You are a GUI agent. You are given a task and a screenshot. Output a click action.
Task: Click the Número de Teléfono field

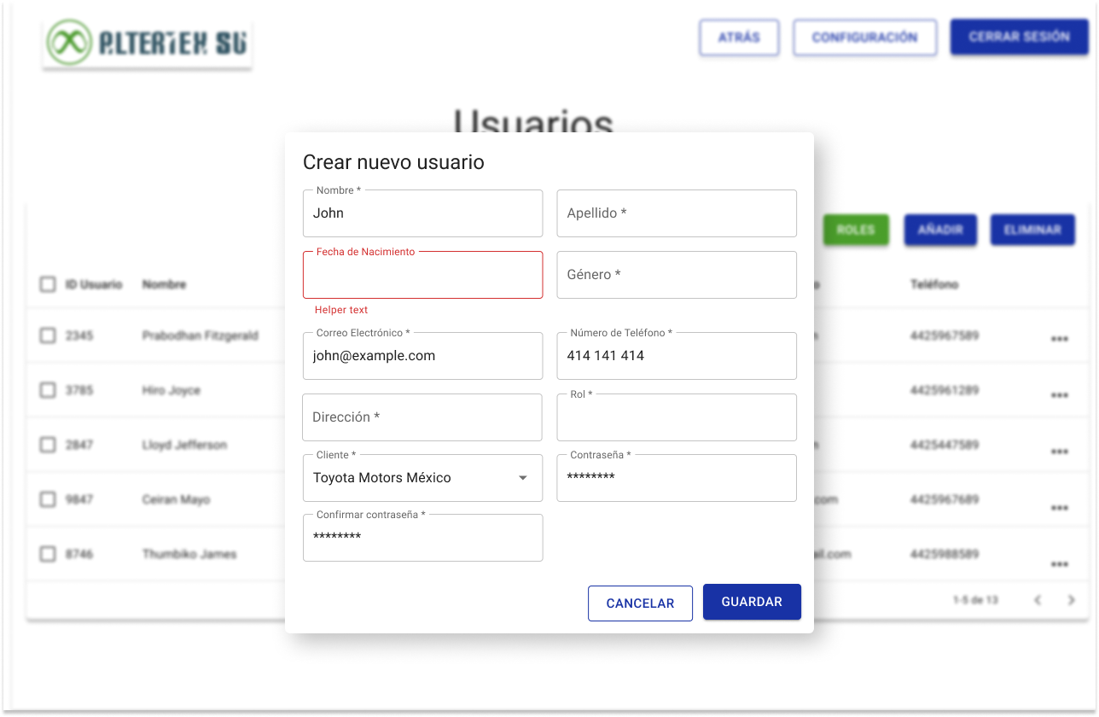pos(677,356)
